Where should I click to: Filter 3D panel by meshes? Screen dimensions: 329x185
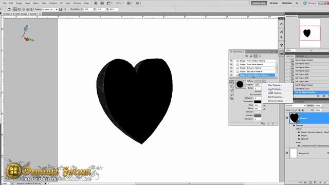point(251,56)
